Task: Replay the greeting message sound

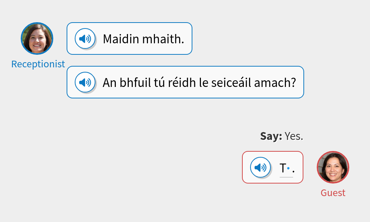Action: [x=84, y=38]
